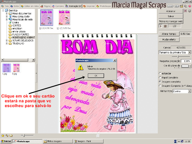Image resolution: width=192 pixels, height=144 pixels.
Task: Adjust the canvas size slider
Action: 178,57
